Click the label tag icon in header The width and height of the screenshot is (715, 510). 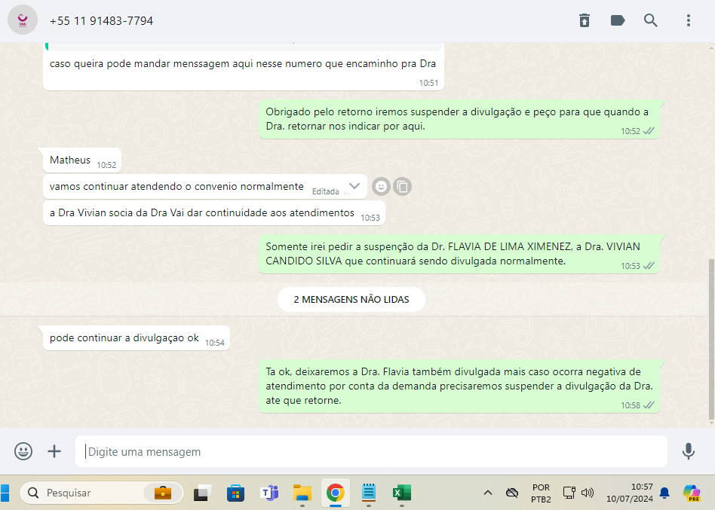coord(618,20)
